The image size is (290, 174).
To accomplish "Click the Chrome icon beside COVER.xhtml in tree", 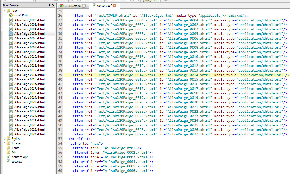I will 11,15.
